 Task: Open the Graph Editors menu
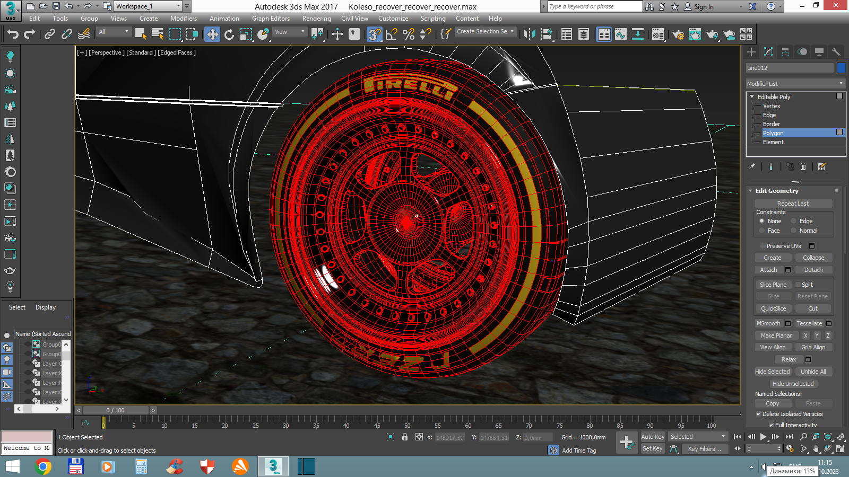click(x=271, y=19)
